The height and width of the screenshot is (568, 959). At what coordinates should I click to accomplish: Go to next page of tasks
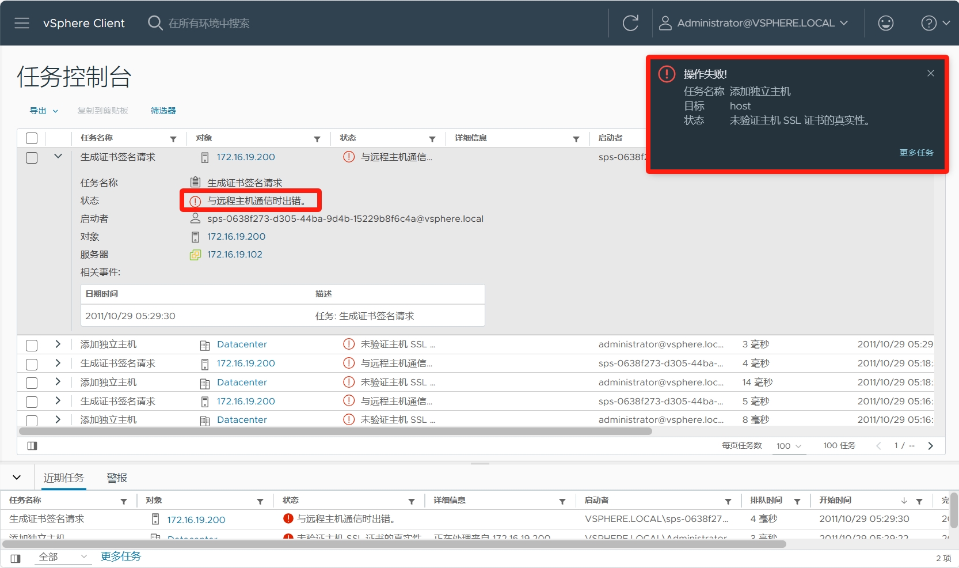[930, 445]
